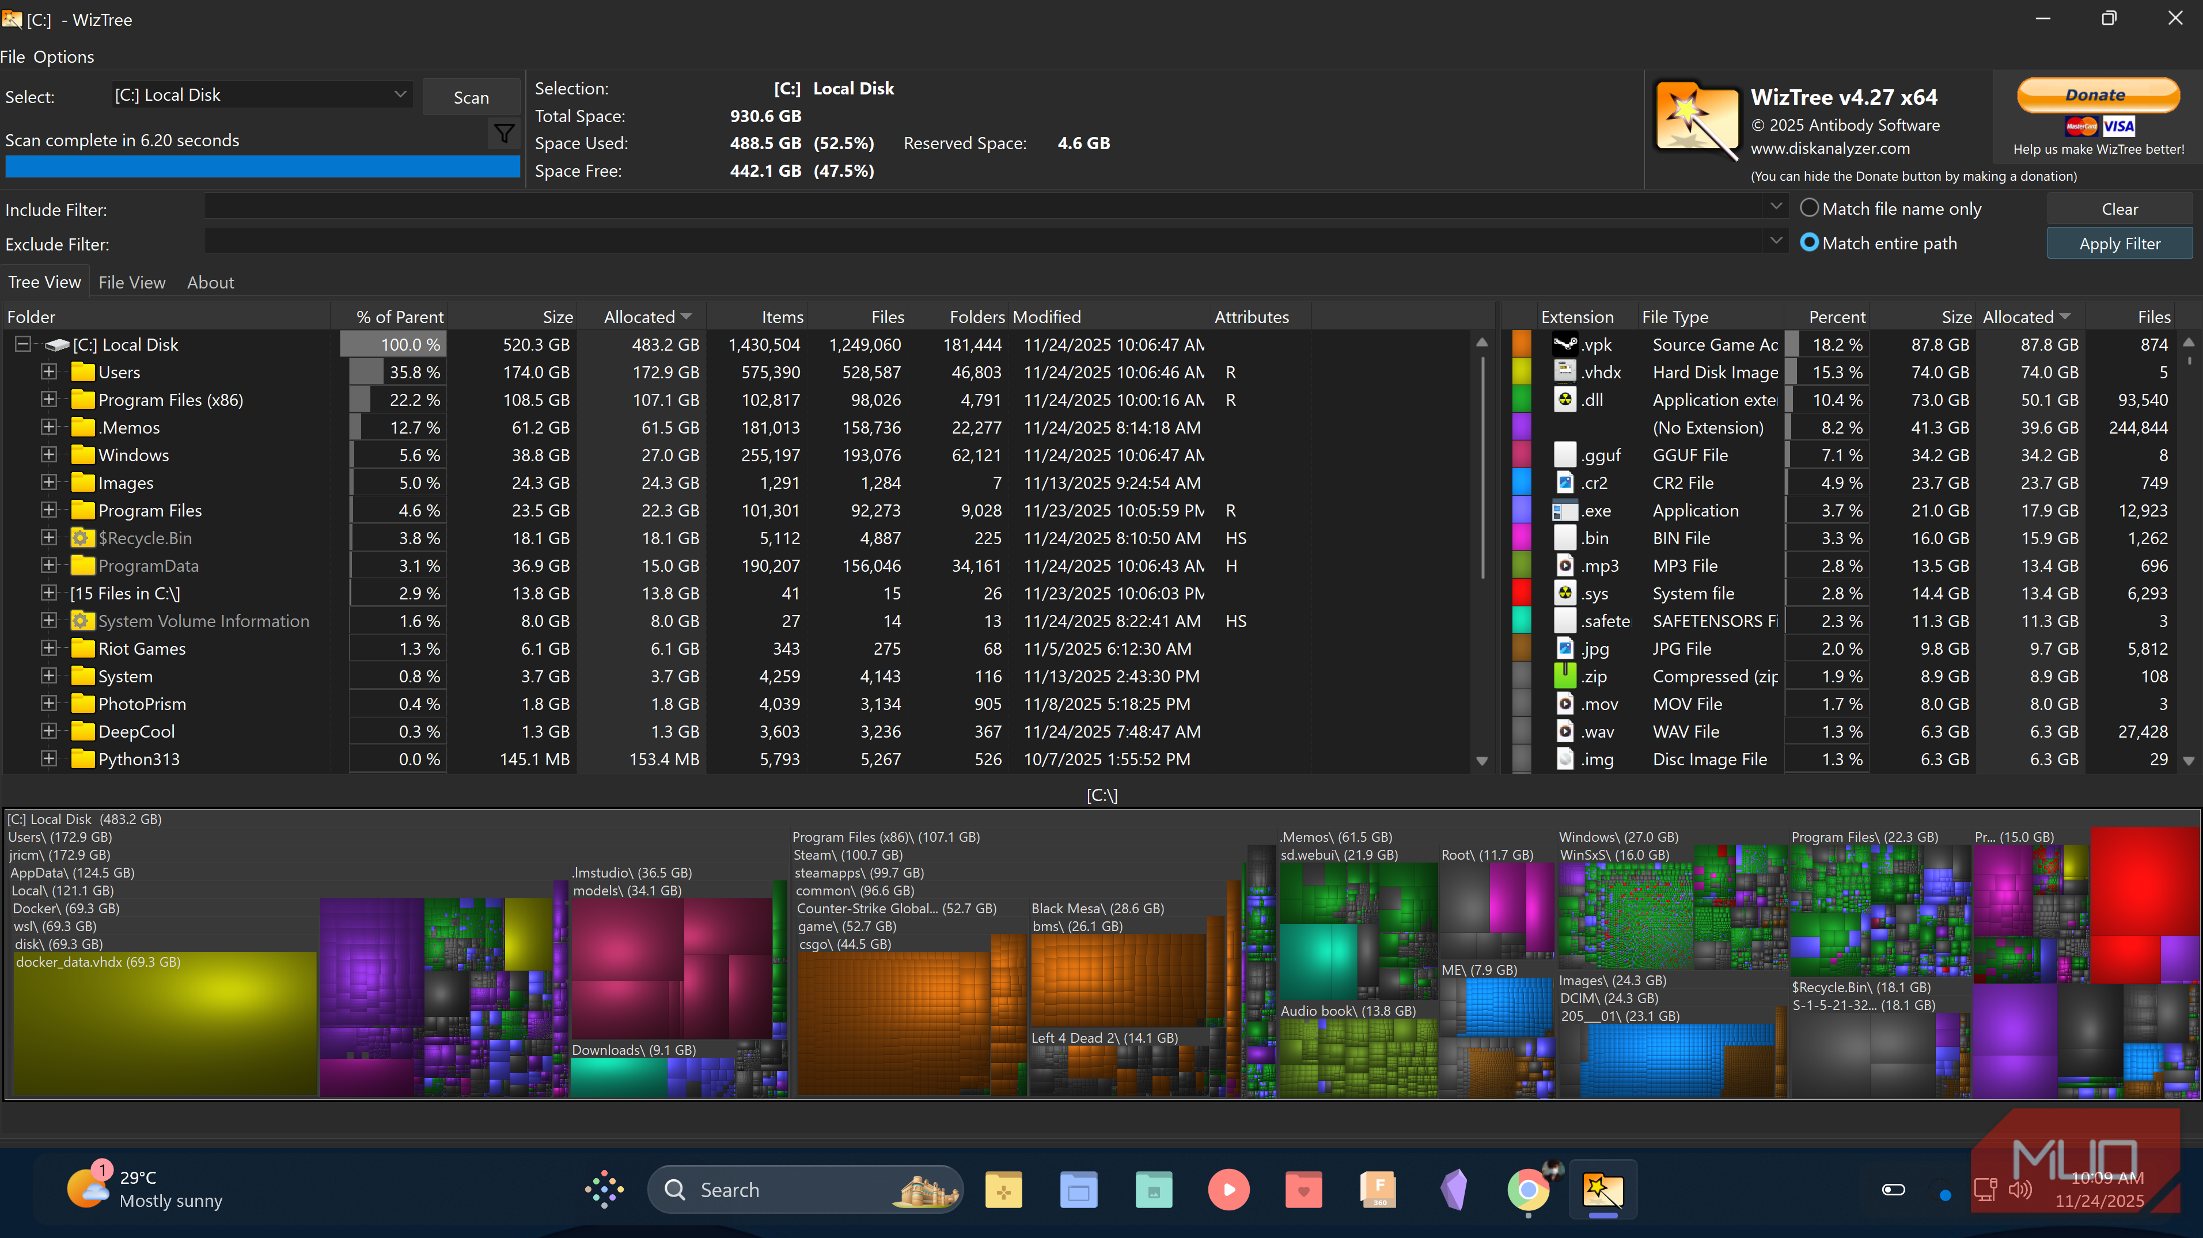The image size is (2203, 1238).
Task: Click the .exe application icon
Action: (1564, 510)
